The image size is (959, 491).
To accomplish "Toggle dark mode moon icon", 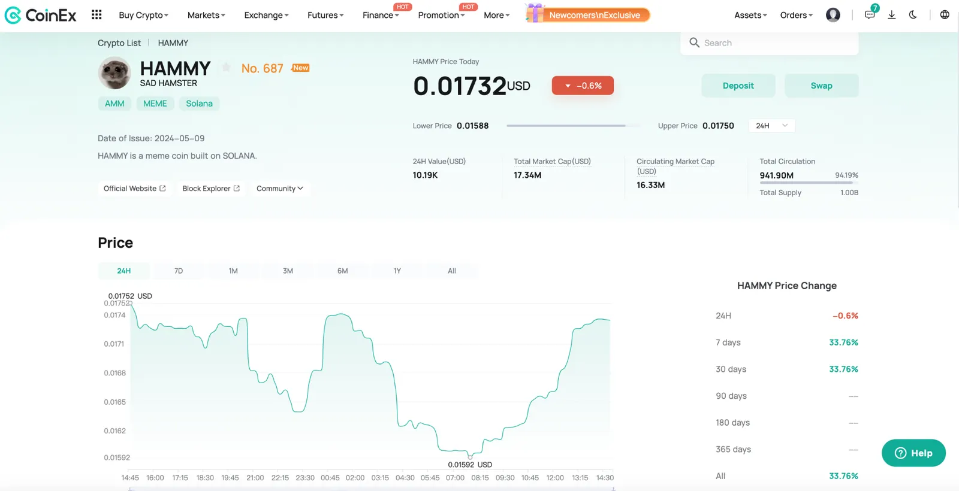I will coord(913,15).
